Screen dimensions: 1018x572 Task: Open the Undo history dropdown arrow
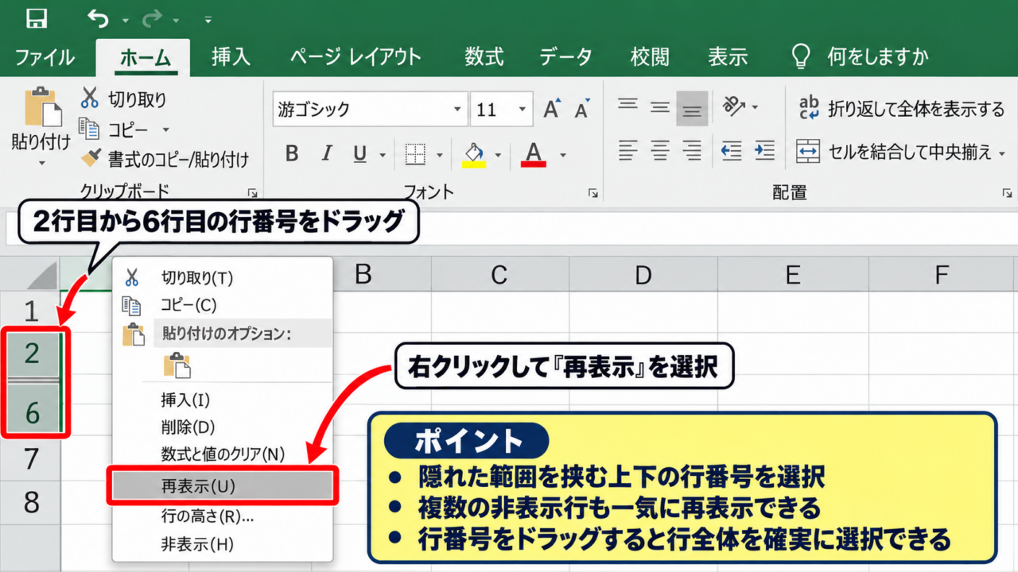125,19
